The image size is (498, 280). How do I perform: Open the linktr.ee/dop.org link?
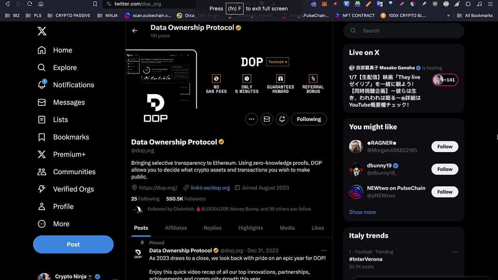coord(210,188)
